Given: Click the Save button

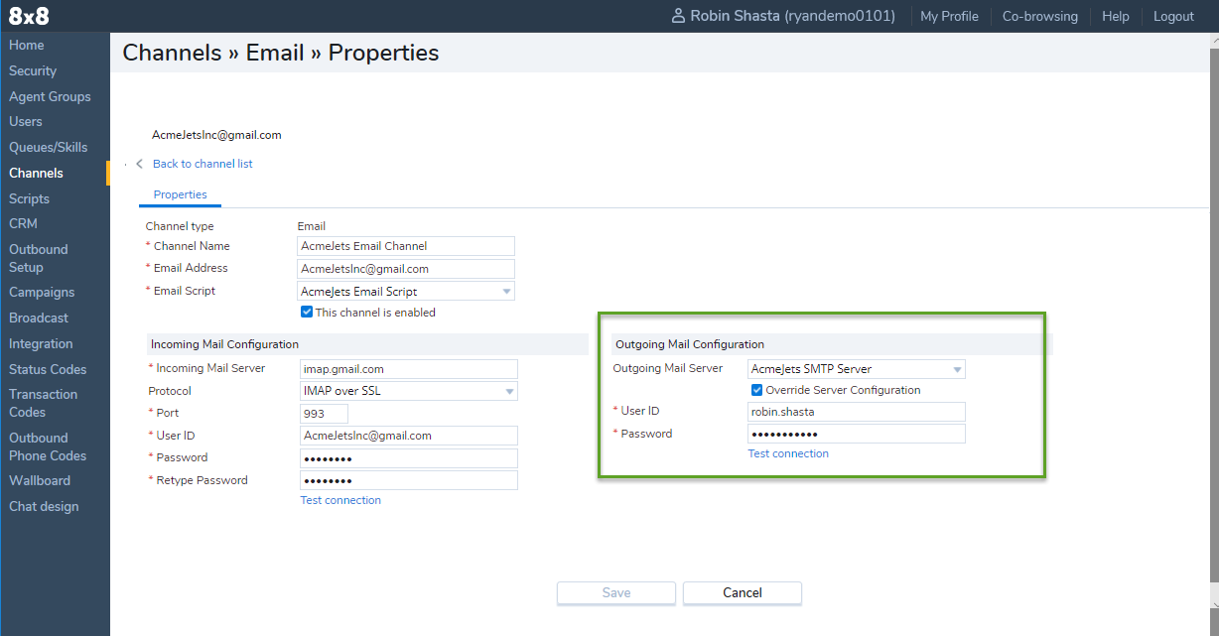Looking at the screenshot, I should tap(616, 593).
